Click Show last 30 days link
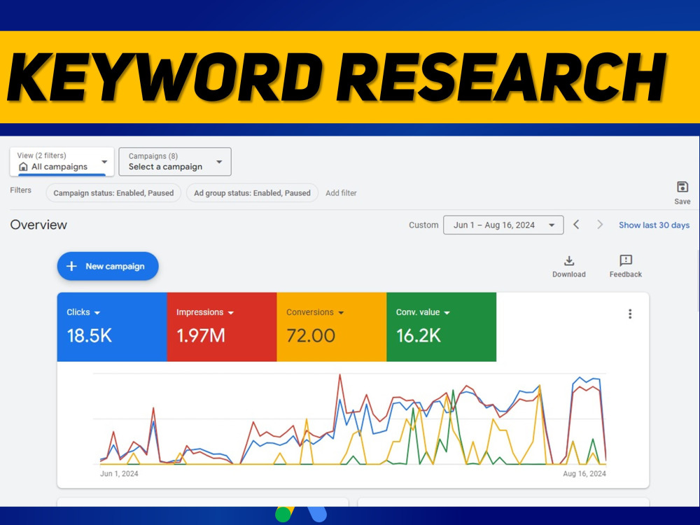The image size is (700, 525). coord(654,225)
